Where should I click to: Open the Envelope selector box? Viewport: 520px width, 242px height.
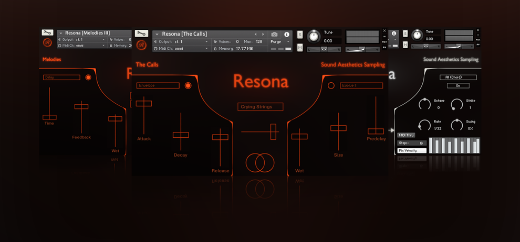coord(158,85)
